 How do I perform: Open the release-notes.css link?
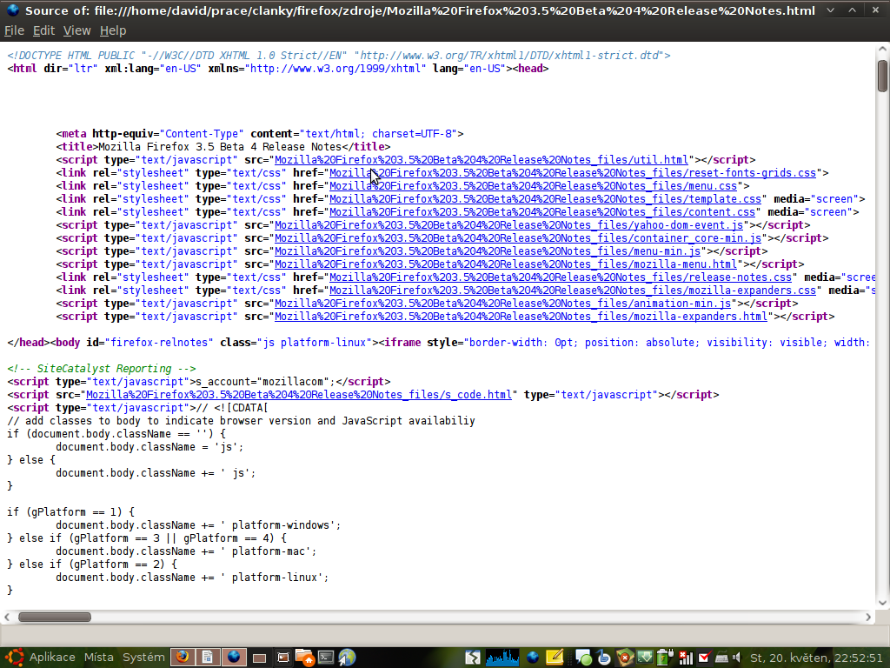tap(561, 277)
